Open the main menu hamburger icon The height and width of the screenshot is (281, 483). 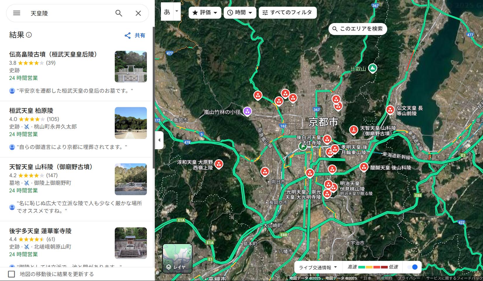[x=17, y=13]
